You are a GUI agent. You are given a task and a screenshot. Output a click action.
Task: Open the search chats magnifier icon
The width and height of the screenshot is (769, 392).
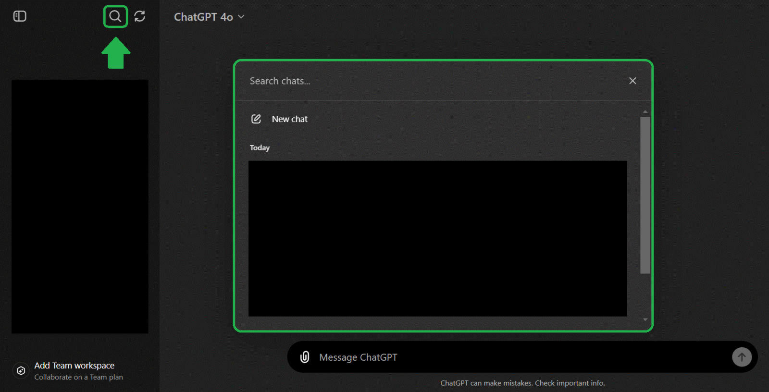coord(115,16)
